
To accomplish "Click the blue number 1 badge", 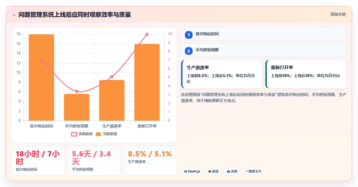I will click(189, 35).
